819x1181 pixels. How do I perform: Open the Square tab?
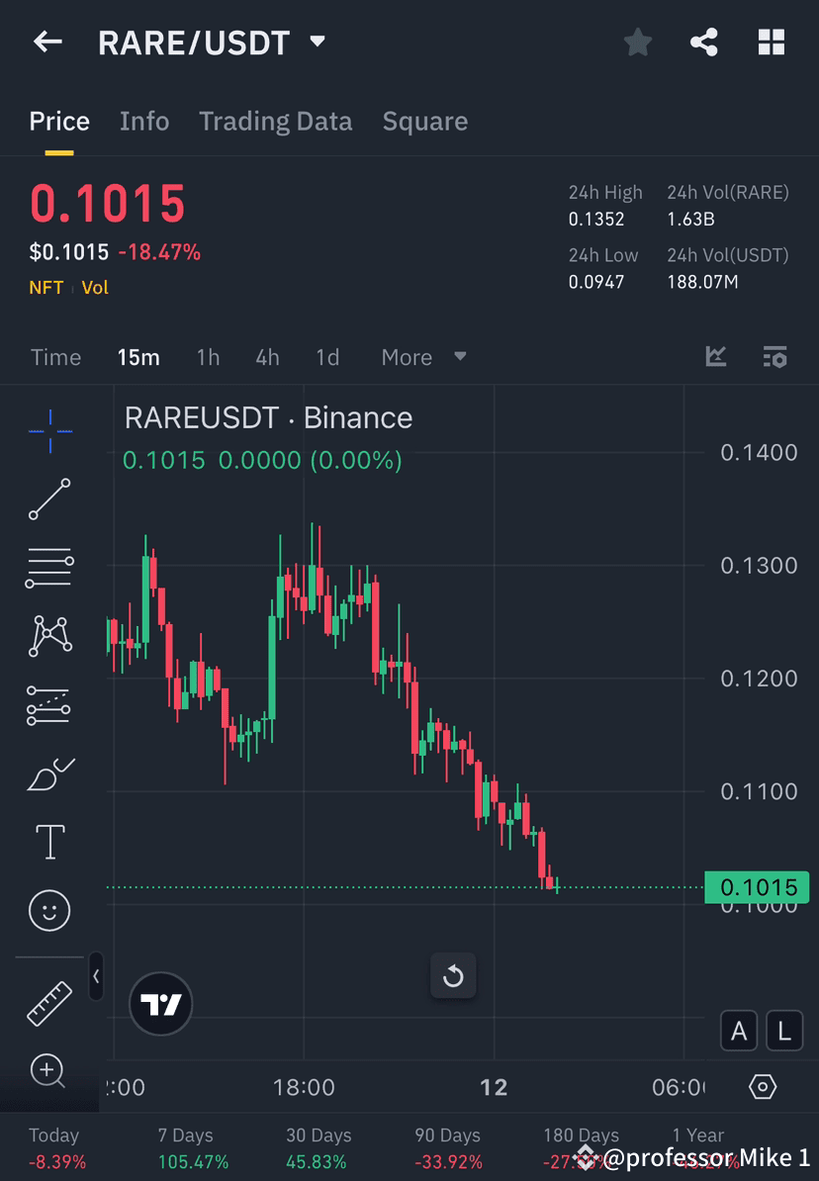424,121
